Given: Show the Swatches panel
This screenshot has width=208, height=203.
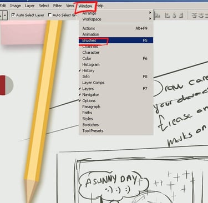Looking at the screenshot, I should pos(116,125).
